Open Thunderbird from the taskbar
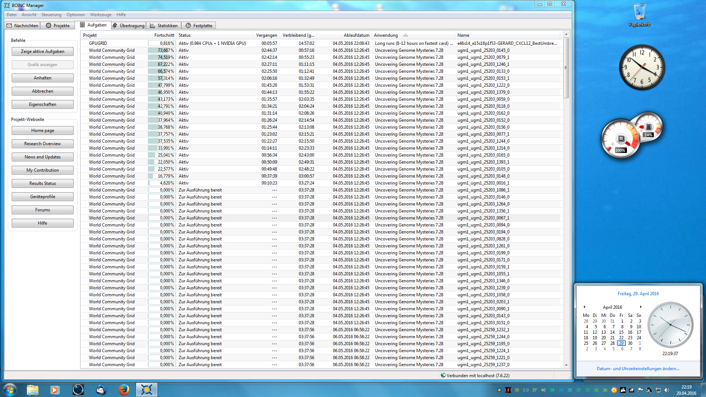The width and height of the screenshot is (706, 397). (x=101, y=390)
